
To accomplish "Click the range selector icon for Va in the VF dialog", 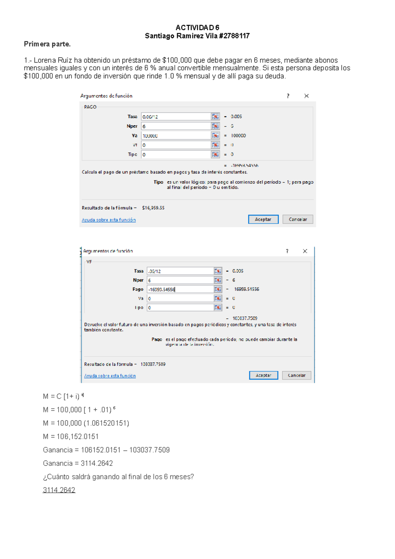I will (218, 298).
